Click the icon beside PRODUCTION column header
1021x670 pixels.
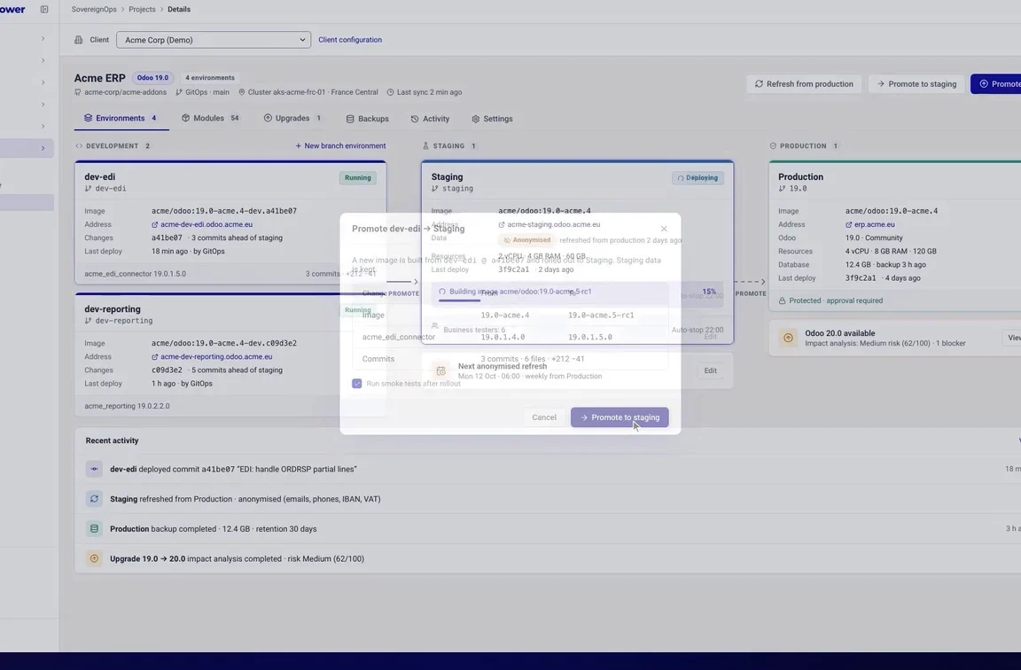[773, 146]
